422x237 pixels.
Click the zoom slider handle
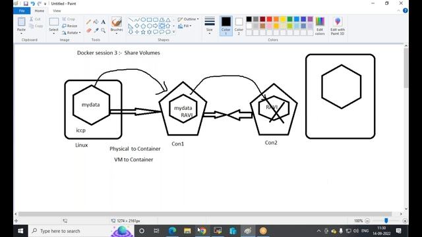click(386, 221)
